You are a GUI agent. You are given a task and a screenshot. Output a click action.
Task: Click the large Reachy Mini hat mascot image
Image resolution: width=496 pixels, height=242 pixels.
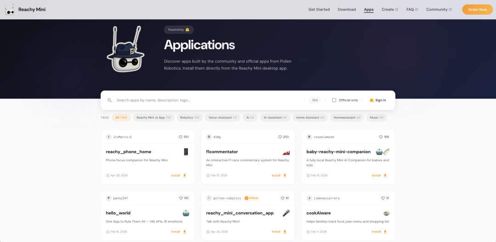click(x=125, y=49)
